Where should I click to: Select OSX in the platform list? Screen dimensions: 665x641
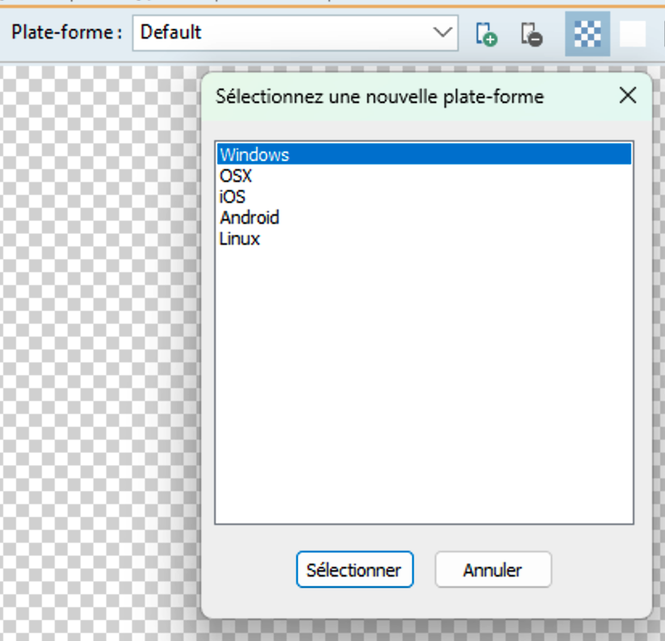[236, 176]
